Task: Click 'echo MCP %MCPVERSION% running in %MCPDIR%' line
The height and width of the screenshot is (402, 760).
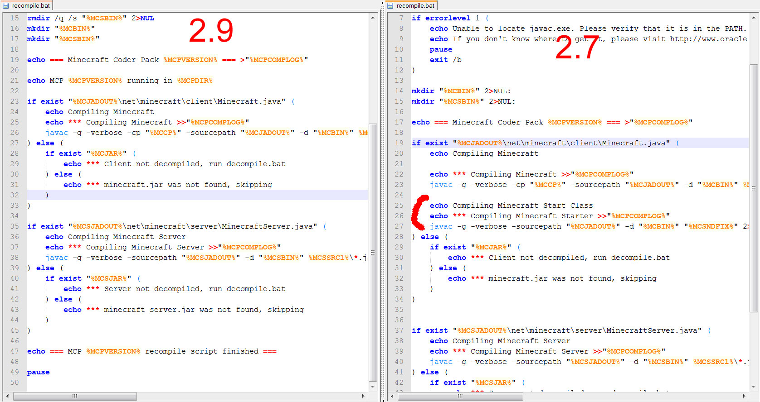Action: click(120, 81)
